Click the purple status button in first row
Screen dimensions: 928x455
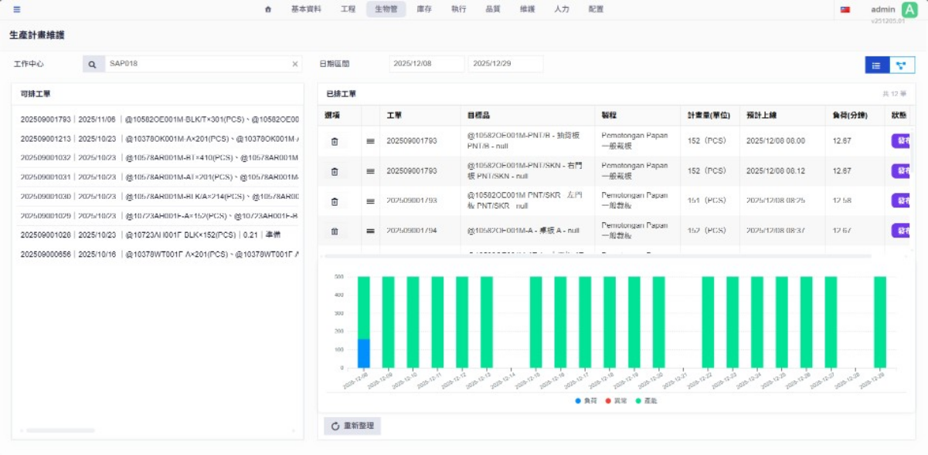(900, 141)
